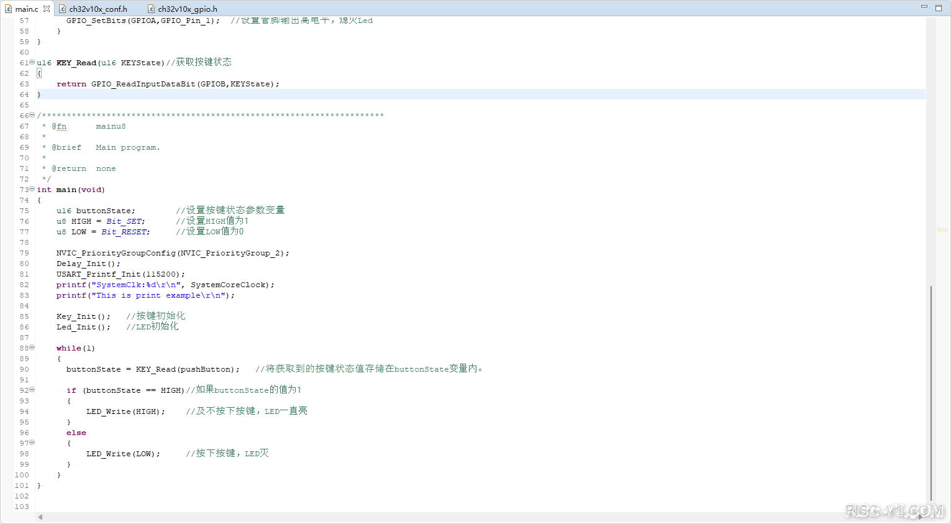Screen dimensions: 951x524
Task: Click 'int main(void)' declaration
Action: point(71,190)
